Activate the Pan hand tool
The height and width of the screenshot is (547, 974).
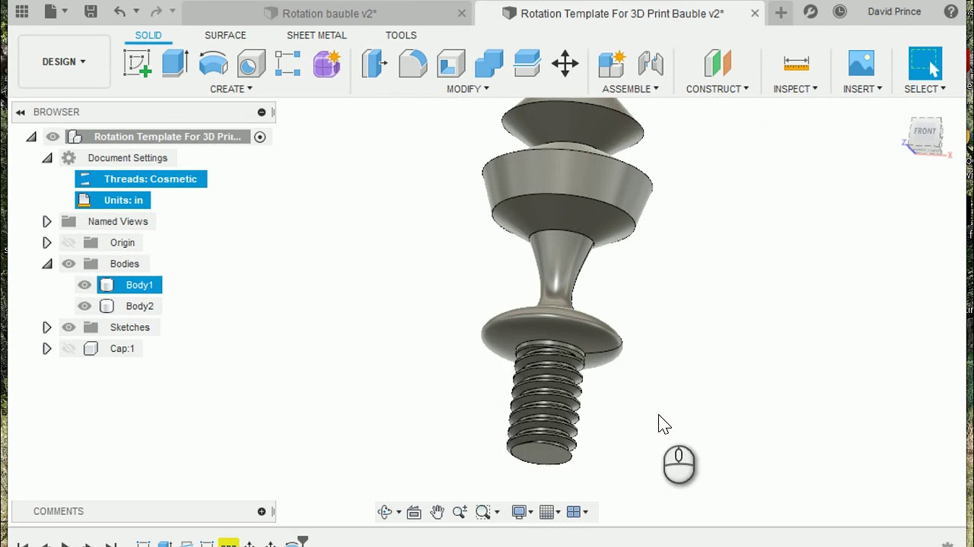[437, 512]
